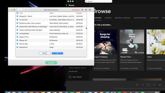Click the Cancel button in the dialog

click(45, 53)
